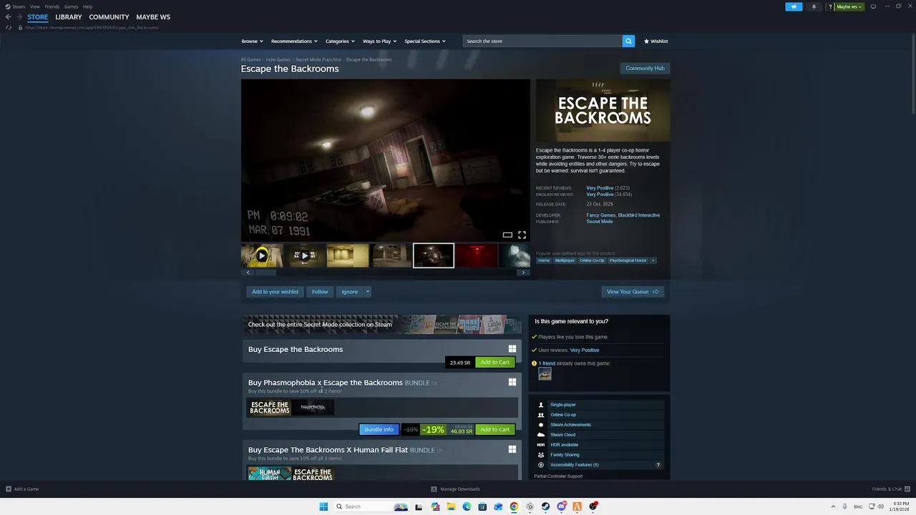Open the Wishlist link
This screenshot has width=916, height=515.
point(656,41)
